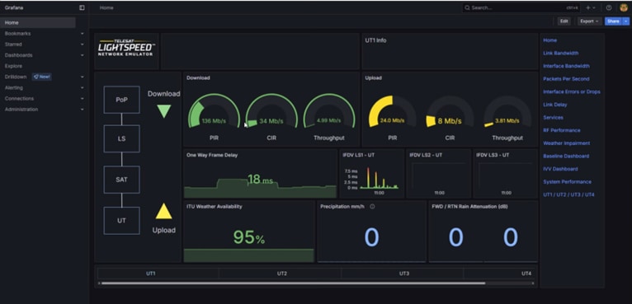Open Administration in the sidebar

(21, 110)
